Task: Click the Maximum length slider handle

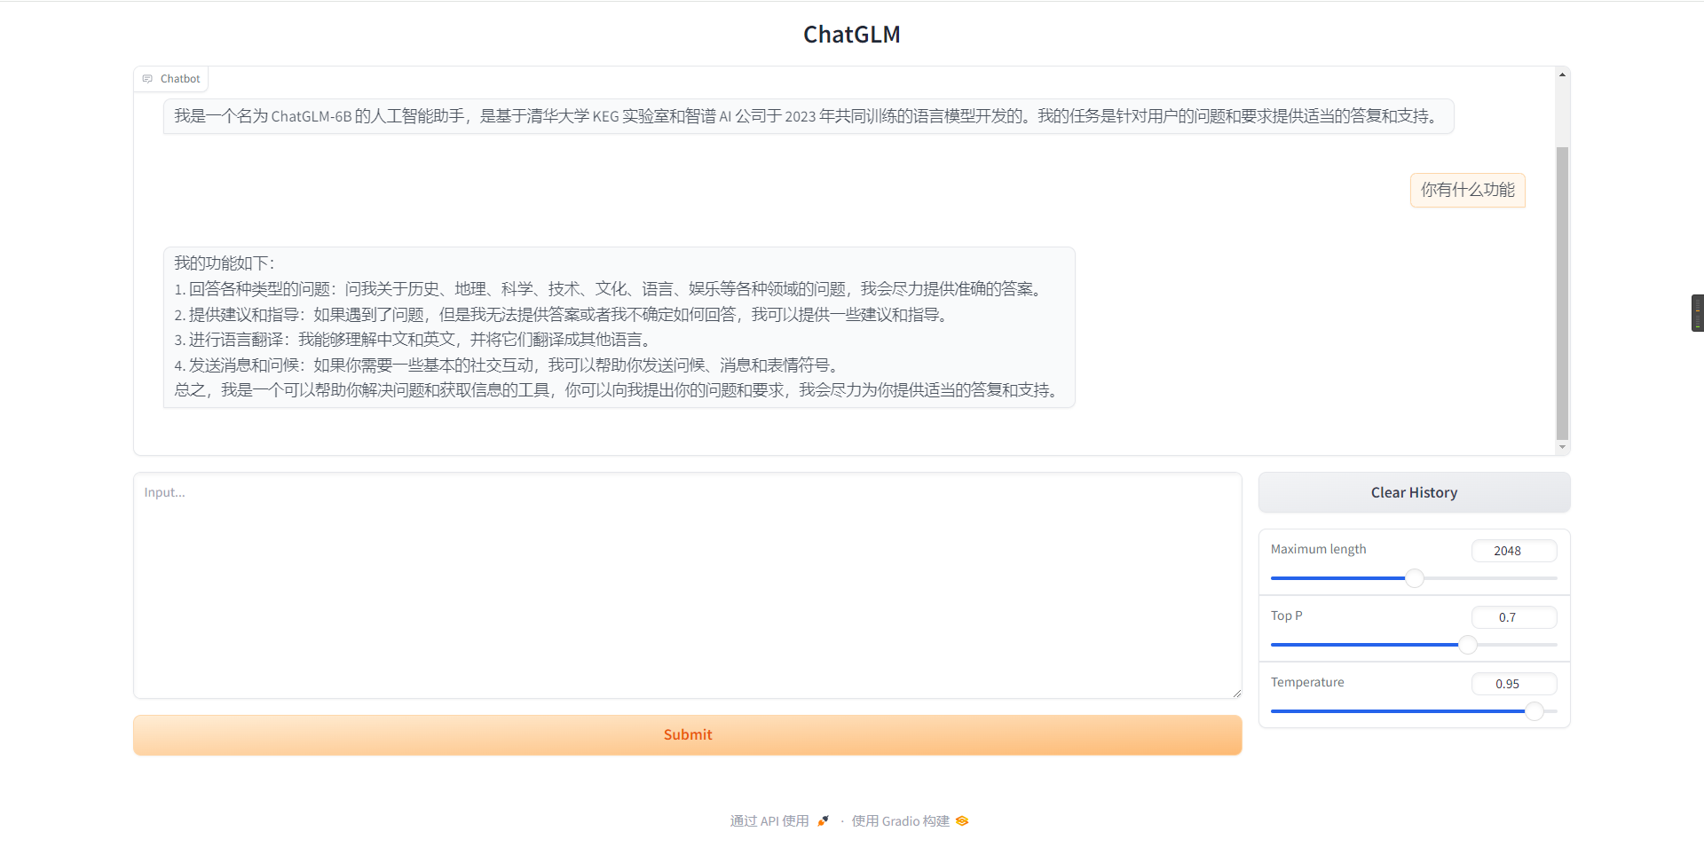Action: click(x=1415, y=578)
